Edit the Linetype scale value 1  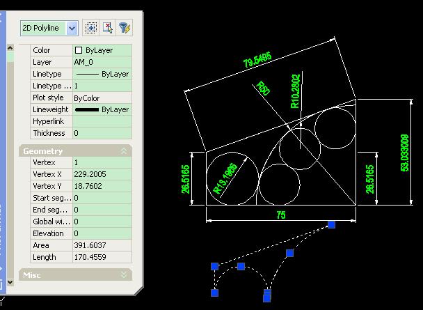(x=102, y=86)
